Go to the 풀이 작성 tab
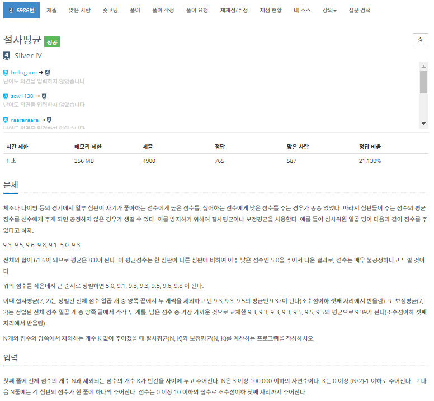This screenshot has width=434, height=401. 163,10
